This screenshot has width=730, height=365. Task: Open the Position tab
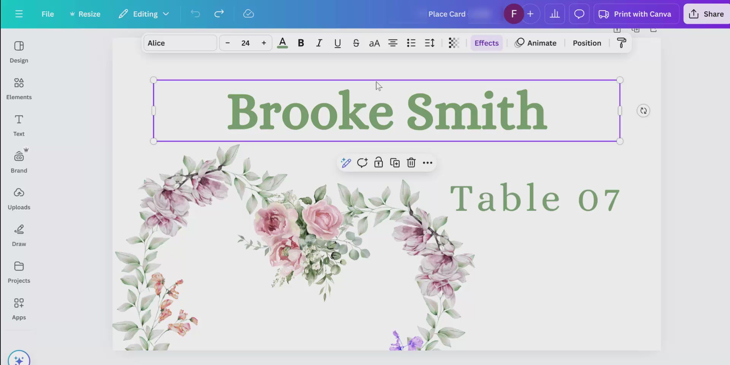coord(587,43)
